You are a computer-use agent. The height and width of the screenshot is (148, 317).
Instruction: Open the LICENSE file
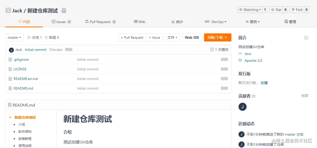20,69
